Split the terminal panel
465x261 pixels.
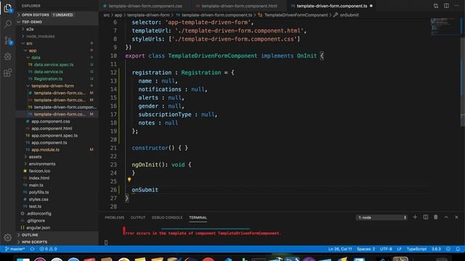click(426, 217)
